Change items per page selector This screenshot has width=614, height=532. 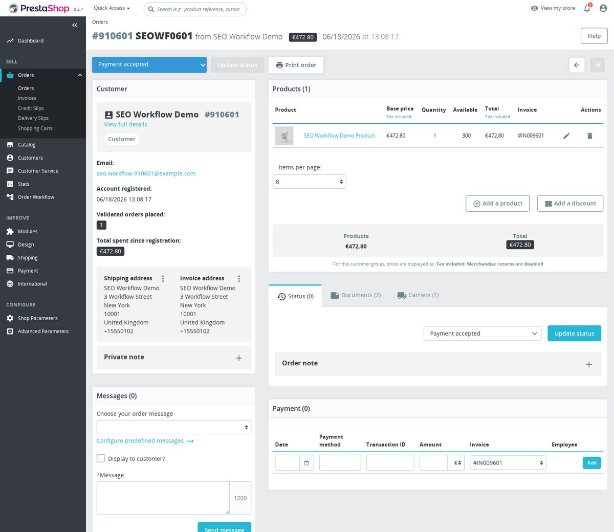coord(310,182)
